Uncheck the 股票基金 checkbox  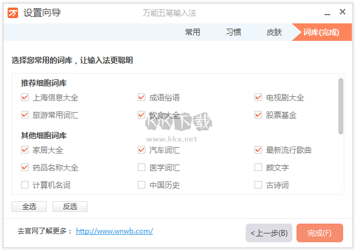click(258, 115)
